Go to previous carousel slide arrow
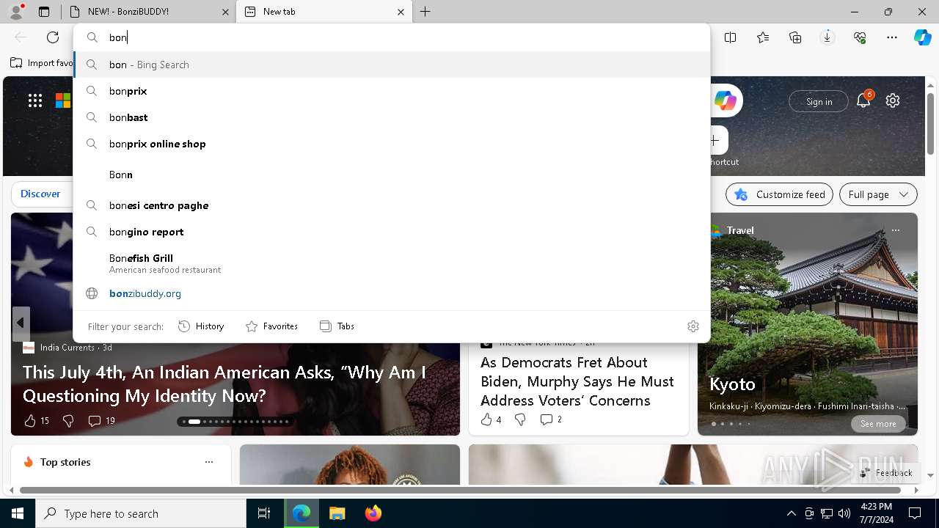The height and width of the screenshot is (528, 939). pyautogui.click(x=21, y=323)
